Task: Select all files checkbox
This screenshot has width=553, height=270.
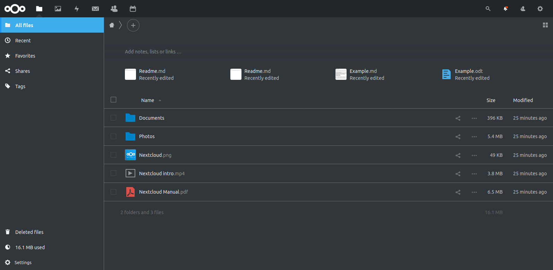Action: click(x=113, y=100)
